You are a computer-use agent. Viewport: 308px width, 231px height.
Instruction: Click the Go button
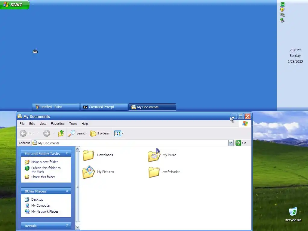[241, 143]
